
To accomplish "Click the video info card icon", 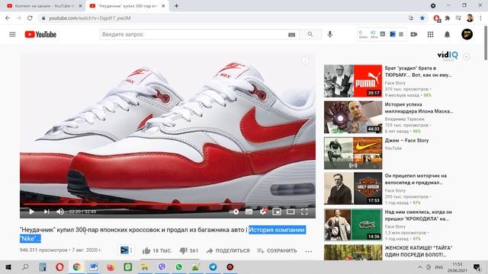I will (305, 61).
